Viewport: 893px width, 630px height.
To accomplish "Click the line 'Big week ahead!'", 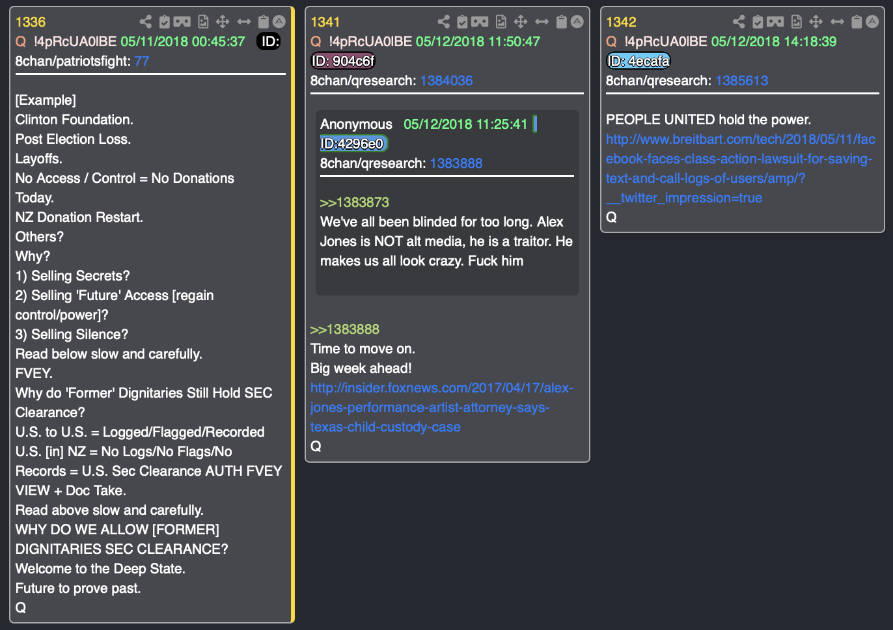I will click(x=361, y=368).
